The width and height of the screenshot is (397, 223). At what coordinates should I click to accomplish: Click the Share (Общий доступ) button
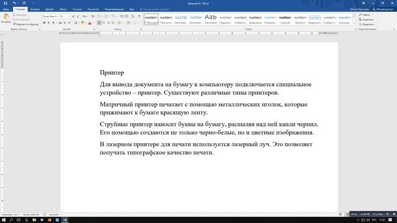coord(383,9)
